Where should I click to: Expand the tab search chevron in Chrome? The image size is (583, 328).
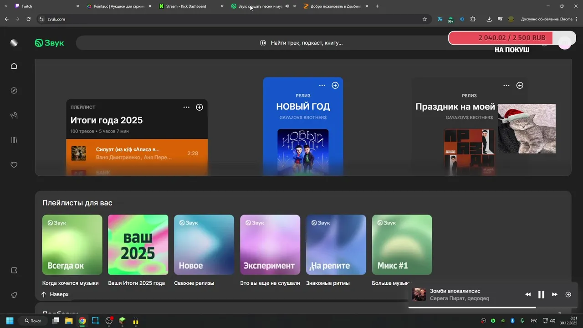pos(6,6)
